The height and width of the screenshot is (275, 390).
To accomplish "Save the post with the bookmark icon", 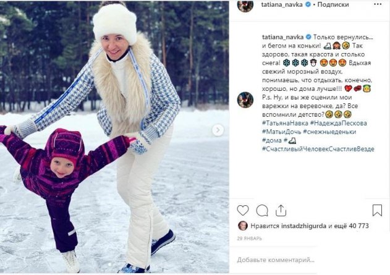I will pyautogui.click(x=377, y=210).
